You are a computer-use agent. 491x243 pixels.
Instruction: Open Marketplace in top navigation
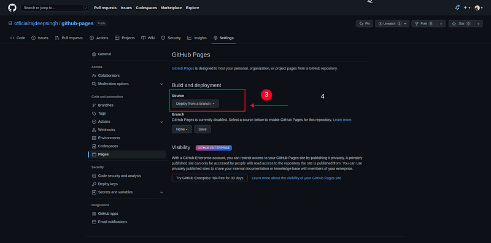[171, 8]
